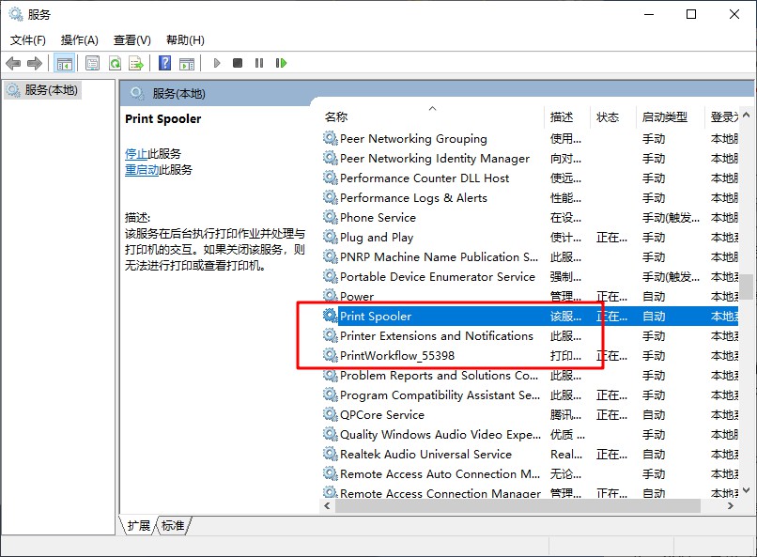Click the 停止 service link
Screen dimensions: 757x557
(136, 154)
